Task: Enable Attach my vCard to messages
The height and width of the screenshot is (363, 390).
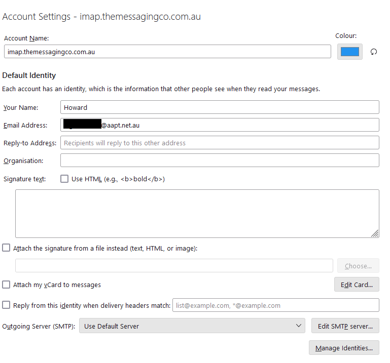Action: pyautogui.click(x=6, y=285)
